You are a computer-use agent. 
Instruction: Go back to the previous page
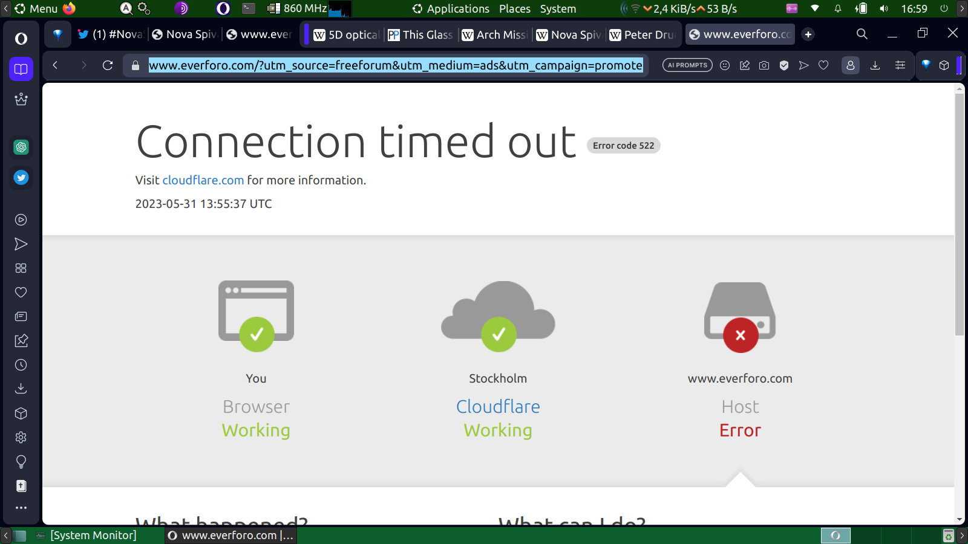[x=55, y=65]
